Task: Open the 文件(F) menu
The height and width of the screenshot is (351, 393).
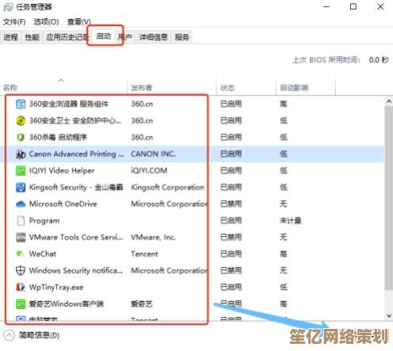Action: click(14, 22)
